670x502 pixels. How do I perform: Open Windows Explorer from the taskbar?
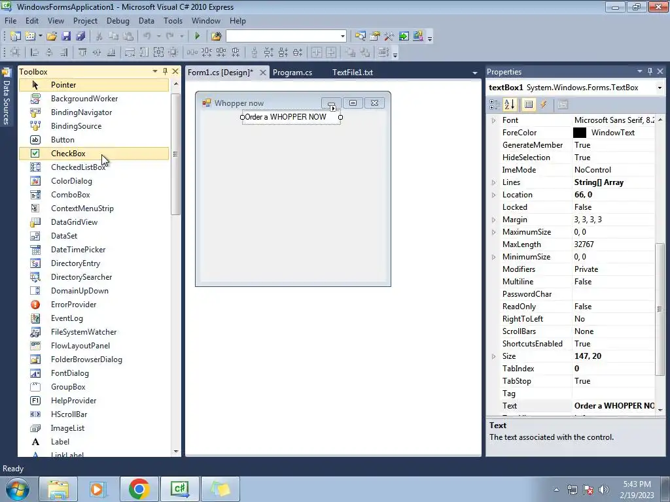click(58, 489)
